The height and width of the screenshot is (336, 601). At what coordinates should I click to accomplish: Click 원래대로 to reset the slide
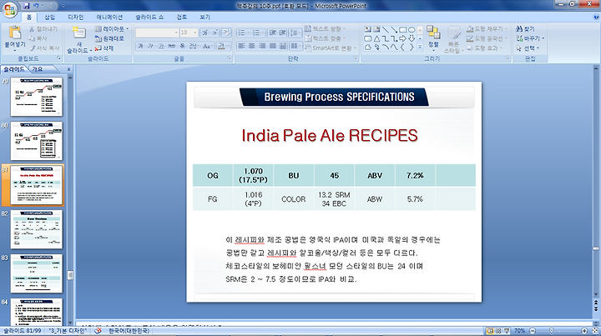[x=109, y=38]
